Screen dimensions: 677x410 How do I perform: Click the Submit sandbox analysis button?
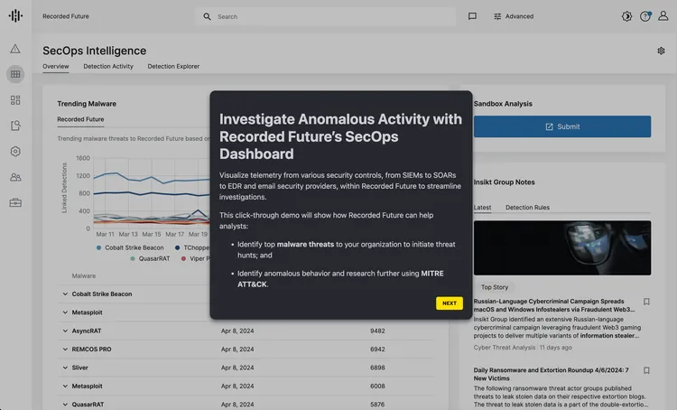[561, 126]
